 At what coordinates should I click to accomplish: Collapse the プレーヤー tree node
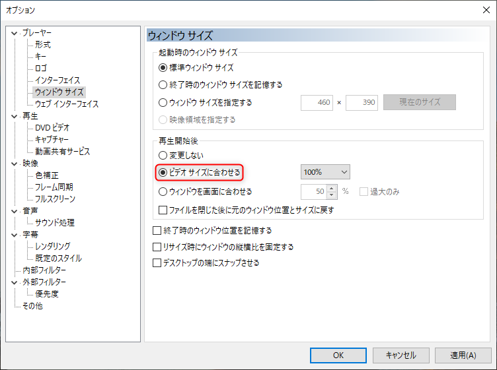click(x=14, y=33)
